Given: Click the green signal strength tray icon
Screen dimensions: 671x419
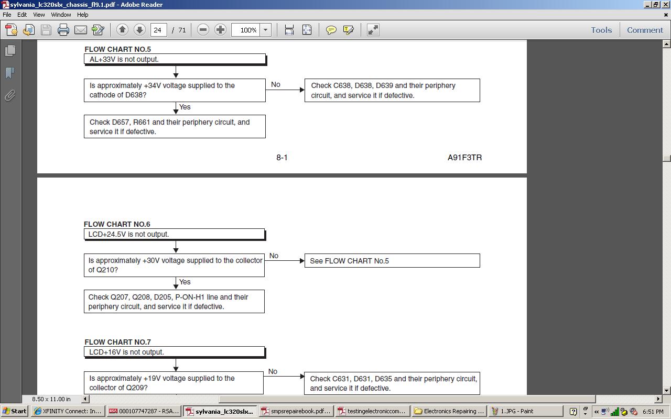Looking at the screenshot, I should (615, 412).
